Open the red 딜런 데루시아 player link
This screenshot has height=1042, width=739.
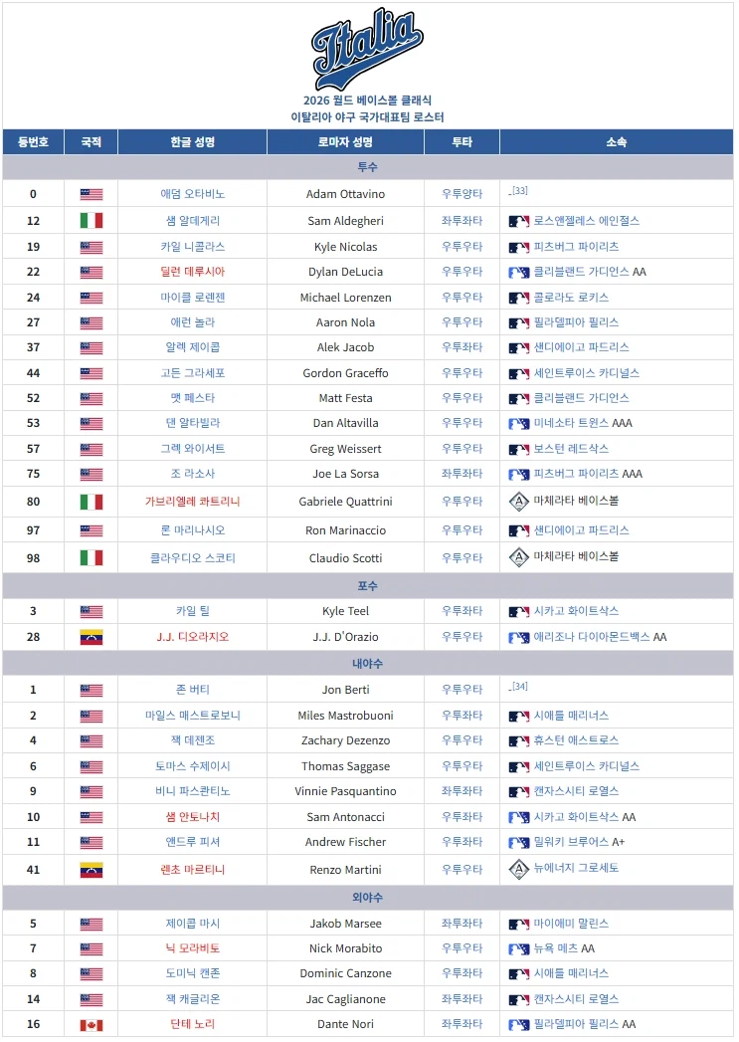click(x=193, y=272)
